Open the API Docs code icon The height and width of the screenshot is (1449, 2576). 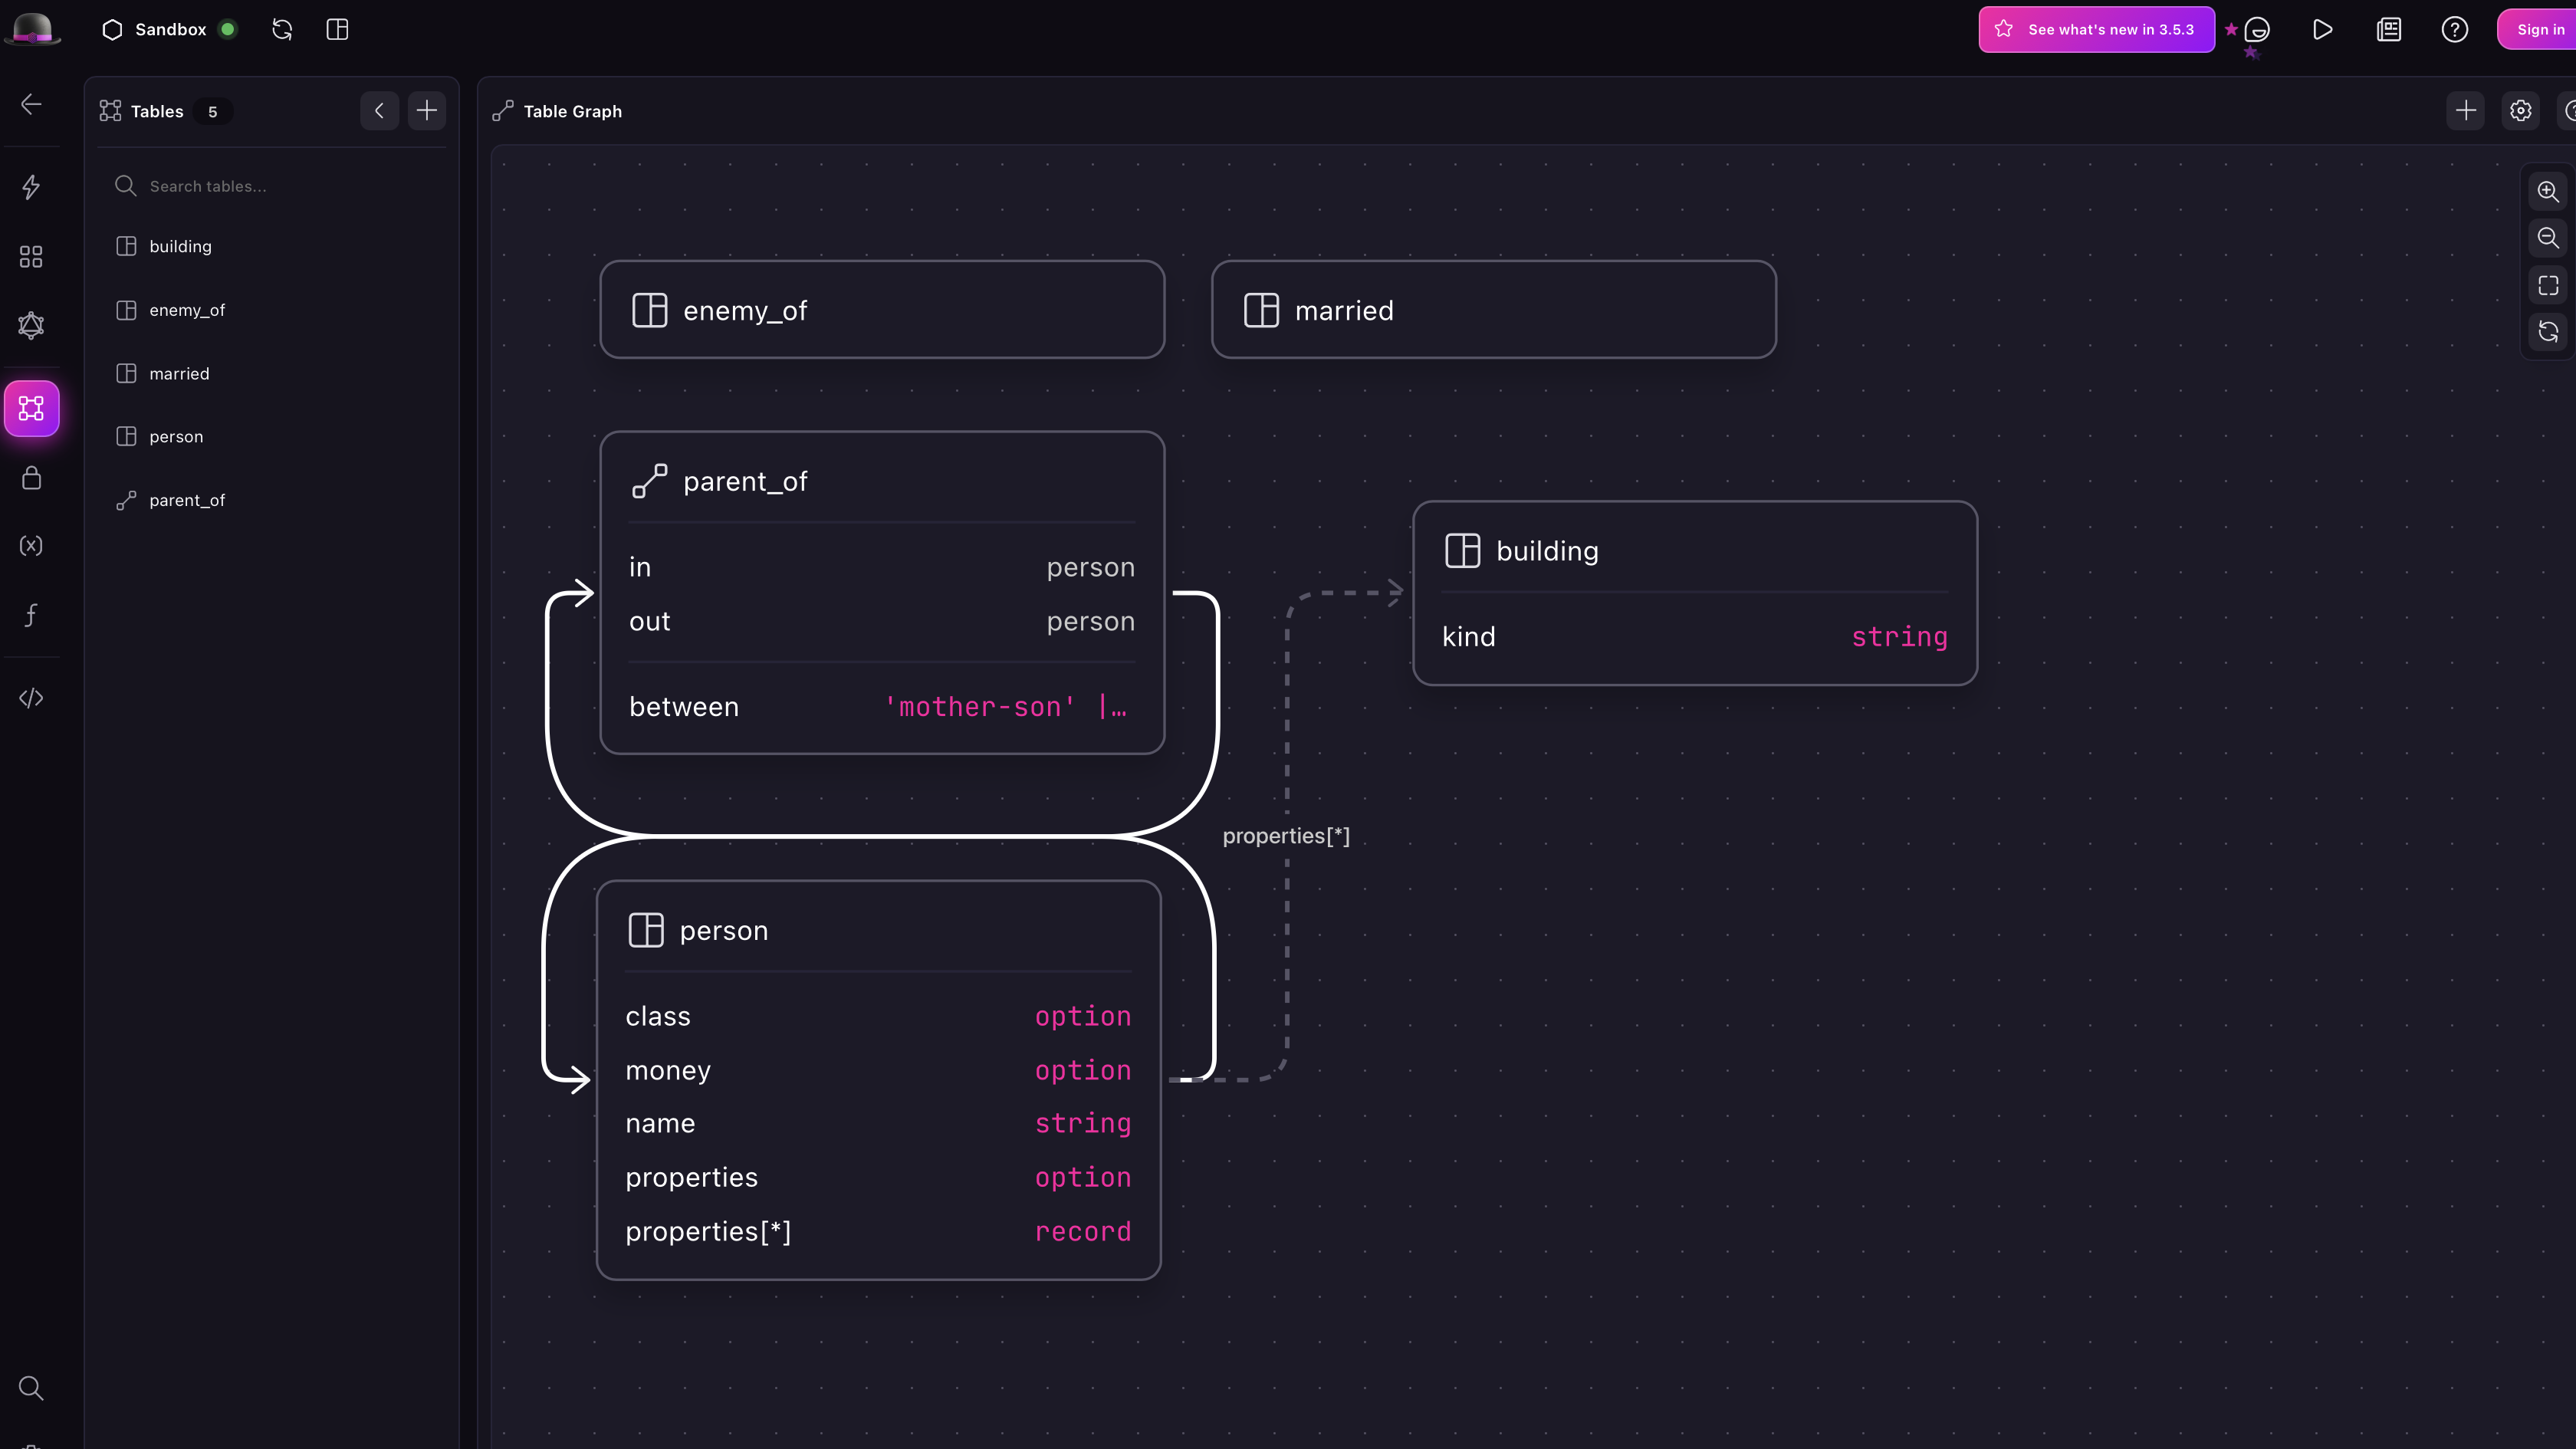pos(31,698)
